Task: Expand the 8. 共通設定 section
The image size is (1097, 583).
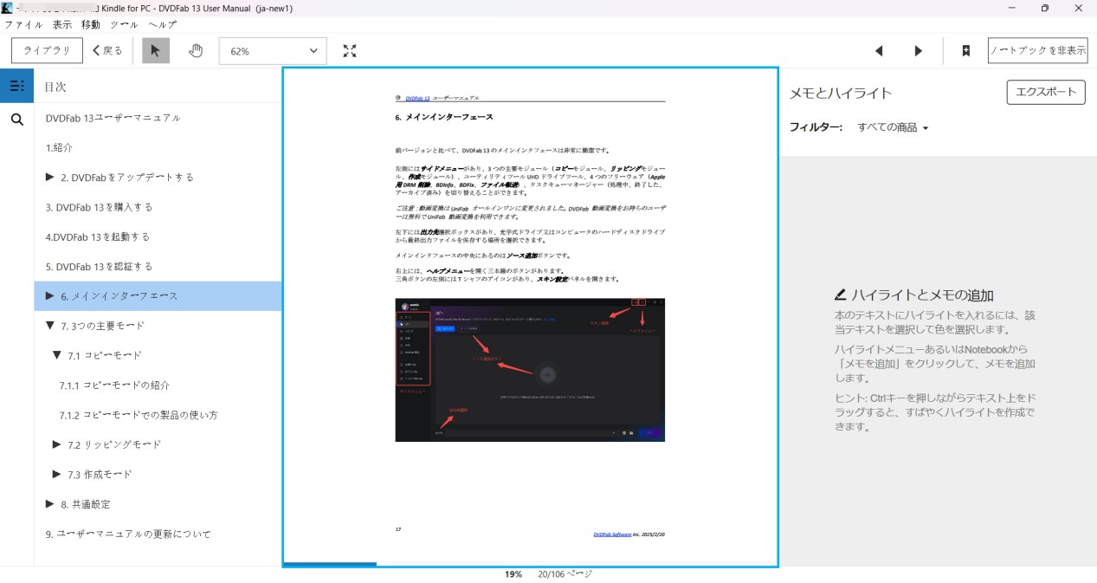Action: (x=49, y=503)
